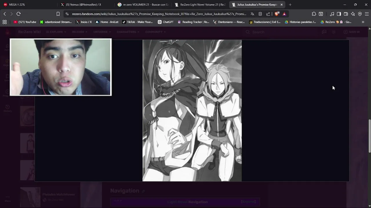
Task: Open the browser main hamburger menu
Action: point(367,14)
